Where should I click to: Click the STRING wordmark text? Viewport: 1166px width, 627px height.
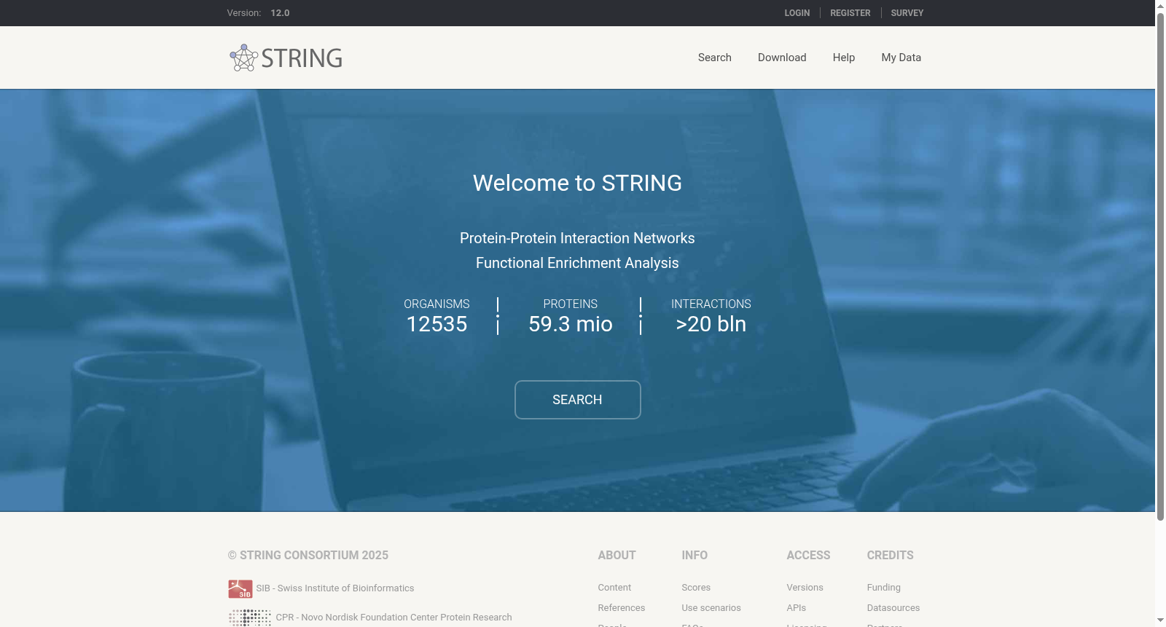[x=302, y=58]
